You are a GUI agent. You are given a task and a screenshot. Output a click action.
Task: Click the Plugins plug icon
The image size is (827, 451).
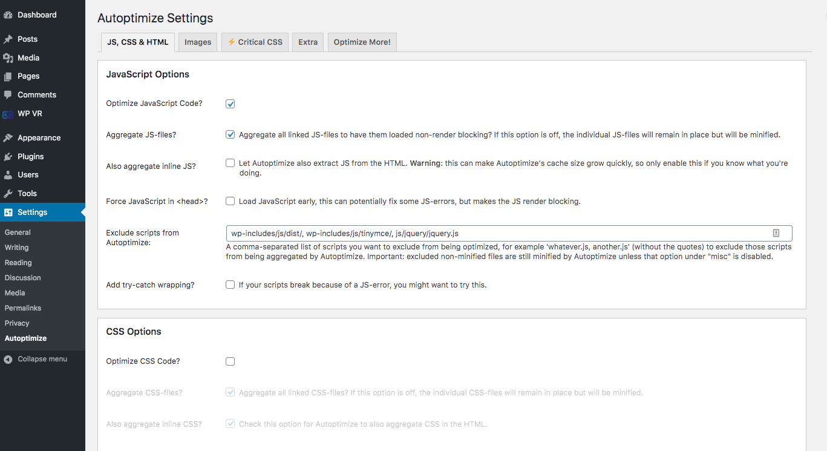click(x=8, y=157)
